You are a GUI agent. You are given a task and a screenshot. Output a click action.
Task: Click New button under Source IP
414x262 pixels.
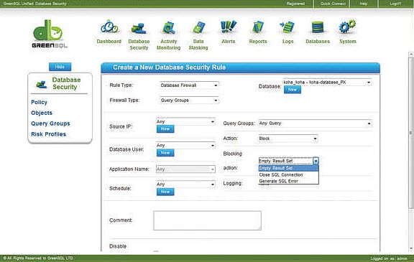[165, 129]
